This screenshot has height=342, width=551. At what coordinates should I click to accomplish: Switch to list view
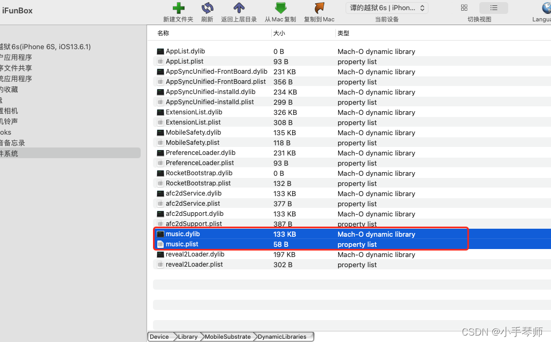494,7
